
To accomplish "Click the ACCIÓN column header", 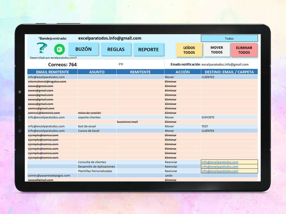I will pos(183,72).
